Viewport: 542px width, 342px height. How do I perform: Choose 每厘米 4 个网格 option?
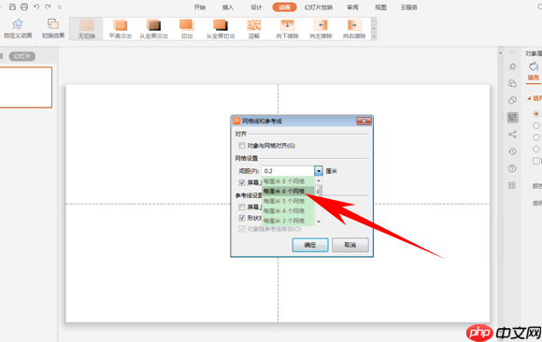(288, 211)
